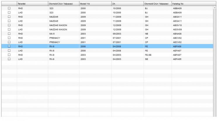
Task: Click PREMACY in the AECV02 row
Action: [55, 42]
